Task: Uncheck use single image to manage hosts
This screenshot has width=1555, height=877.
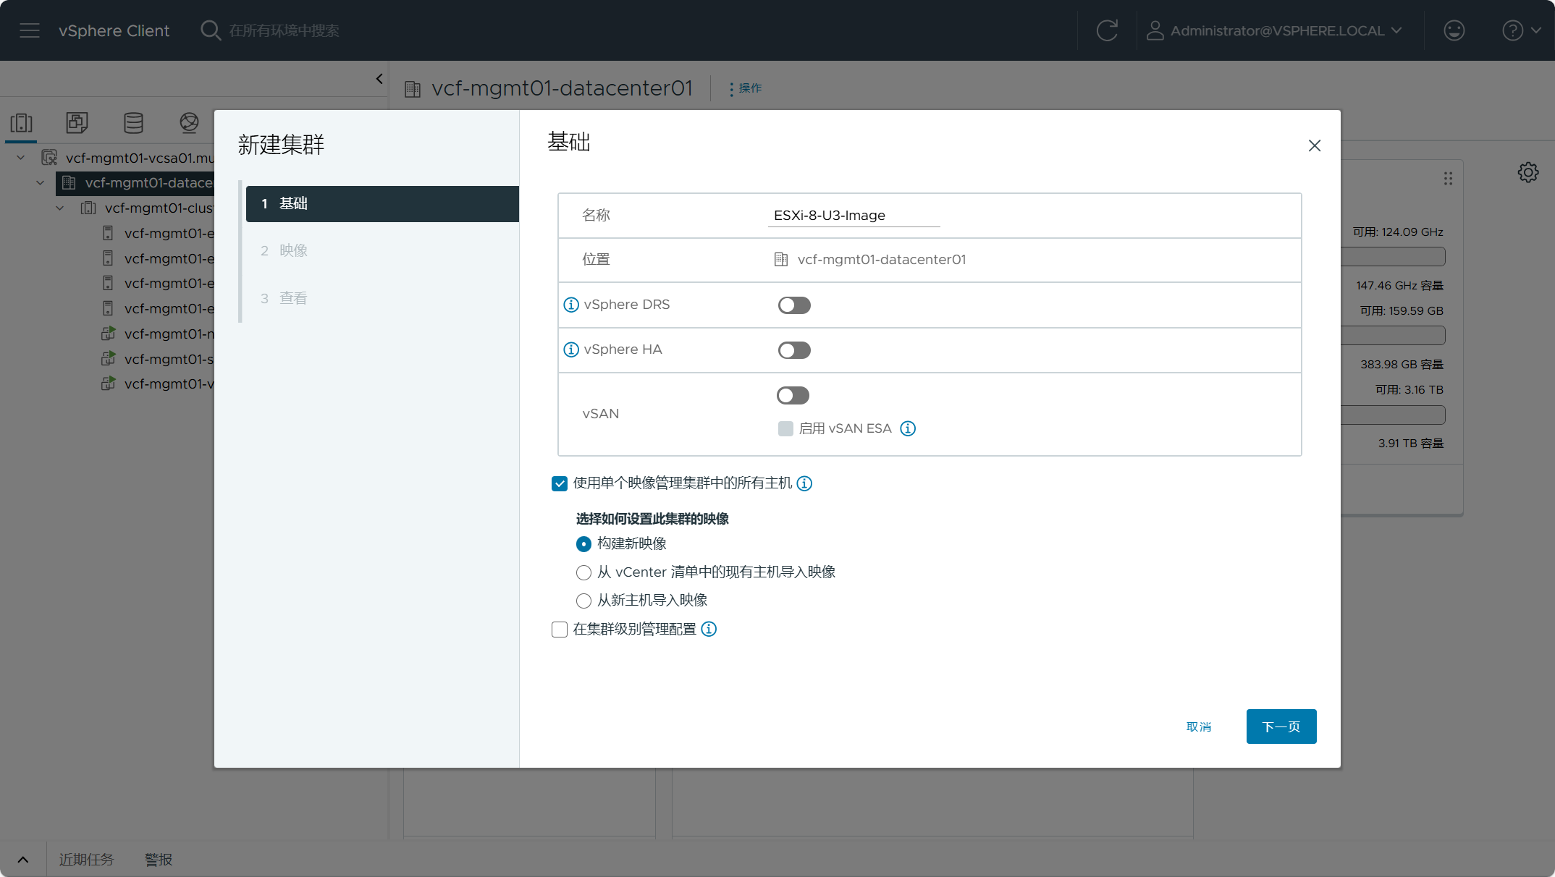Action: tap(560, 483)
